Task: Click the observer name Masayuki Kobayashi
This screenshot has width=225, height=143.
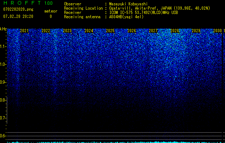Action: pos(128,4)
